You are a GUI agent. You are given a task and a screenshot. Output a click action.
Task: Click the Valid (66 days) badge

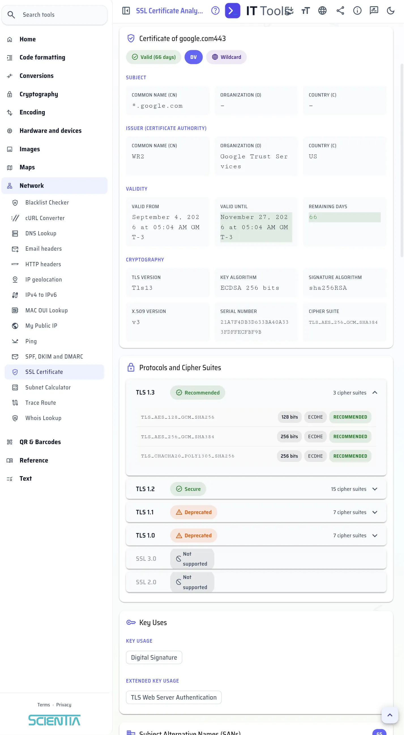coord(154,57)
